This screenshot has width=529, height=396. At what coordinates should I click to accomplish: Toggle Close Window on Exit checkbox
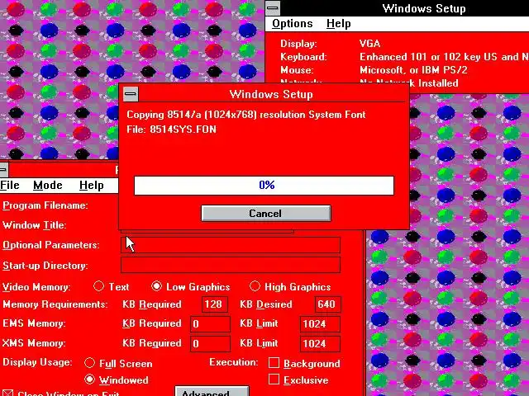[60, 393]
